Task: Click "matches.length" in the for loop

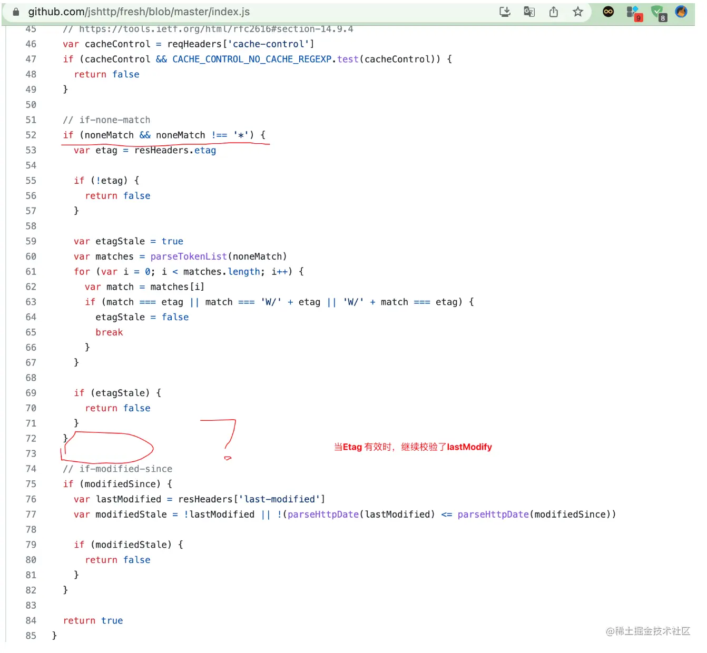Action: click(222, 272)
